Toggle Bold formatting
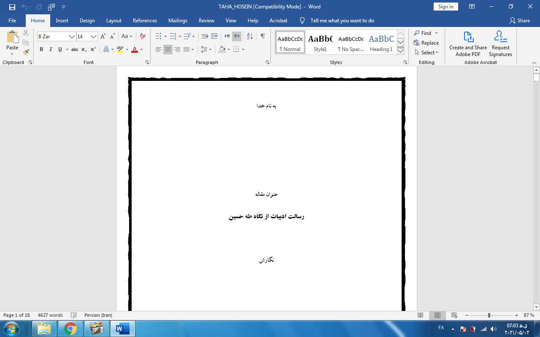This screenshot has width=540, height=337. coord(41,50)
